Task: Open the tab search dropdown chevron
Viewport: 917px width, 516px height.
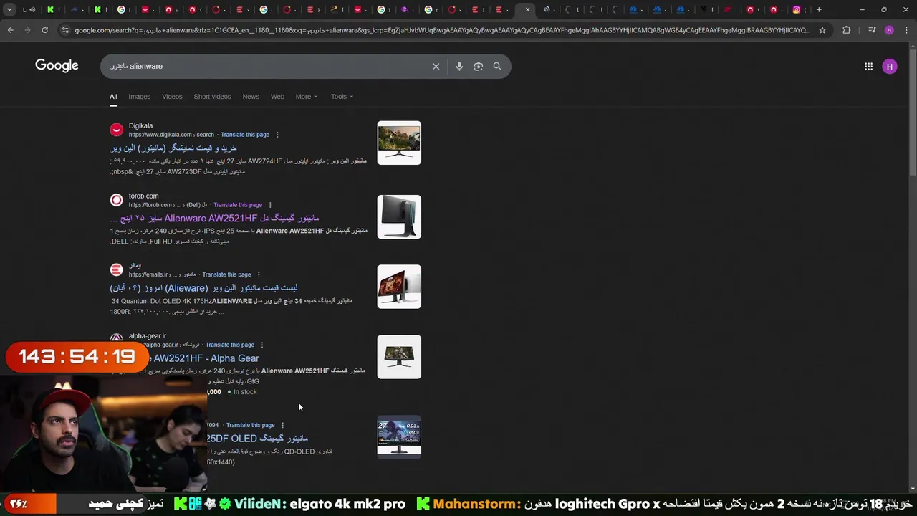Action: click(9, 10)
